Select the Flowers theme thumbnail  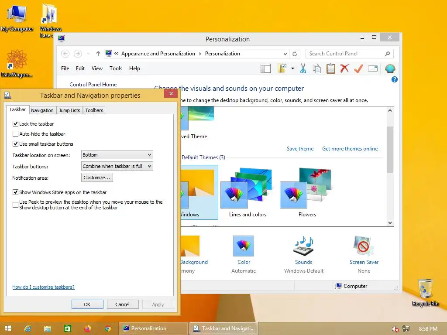pyautogui.click(x=307, y=192)
